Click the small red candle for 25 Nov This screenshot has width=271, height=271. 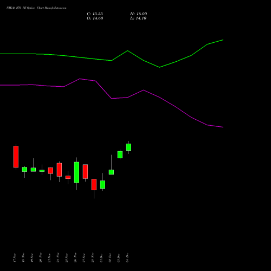pyautogui.click(x=68, y=177)
